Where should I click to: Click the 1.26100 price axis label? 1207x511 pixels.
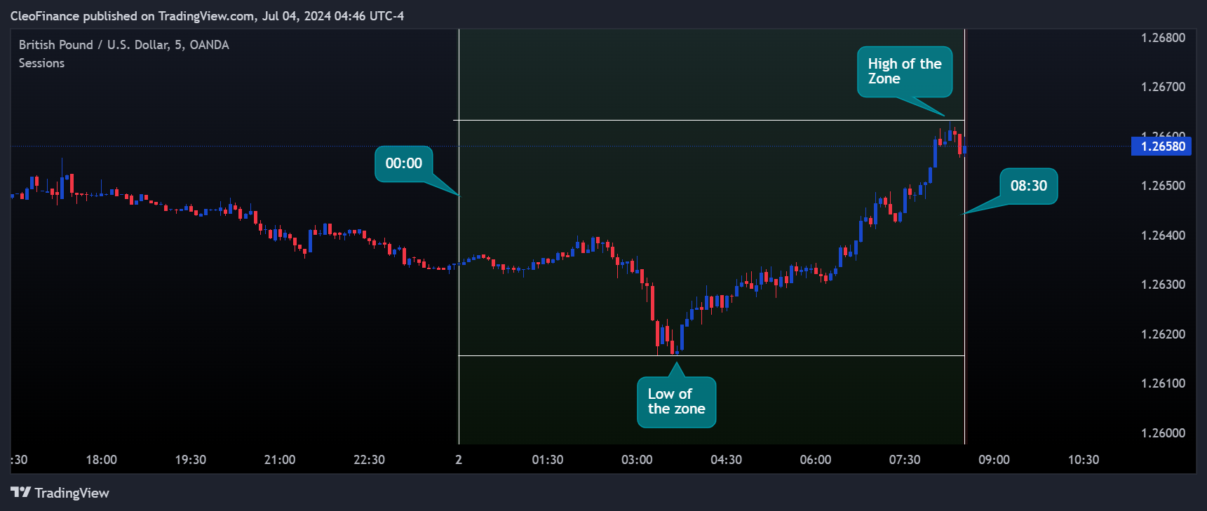(x=1163, y=383)
